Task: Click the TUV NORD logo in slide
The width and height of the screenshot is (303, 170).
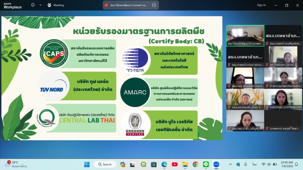Action: (54, 86)
